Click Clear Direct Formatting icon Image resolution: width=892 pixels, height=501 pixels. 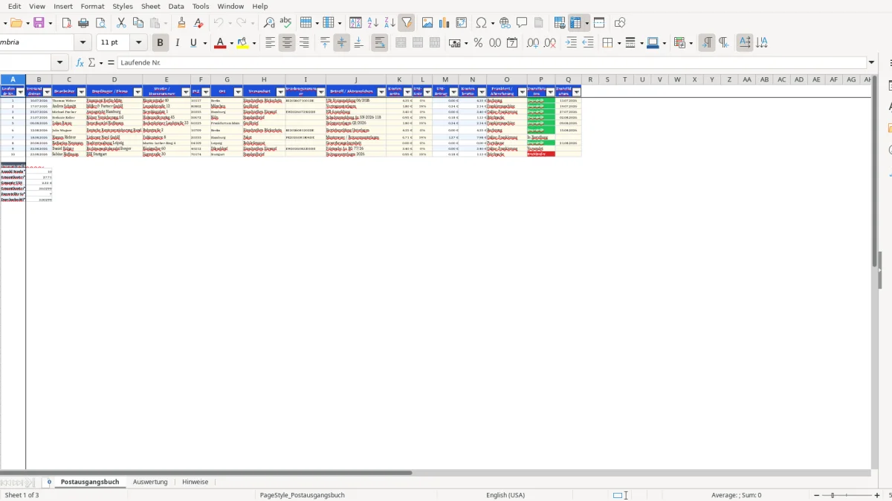click(x=198, y=23)
